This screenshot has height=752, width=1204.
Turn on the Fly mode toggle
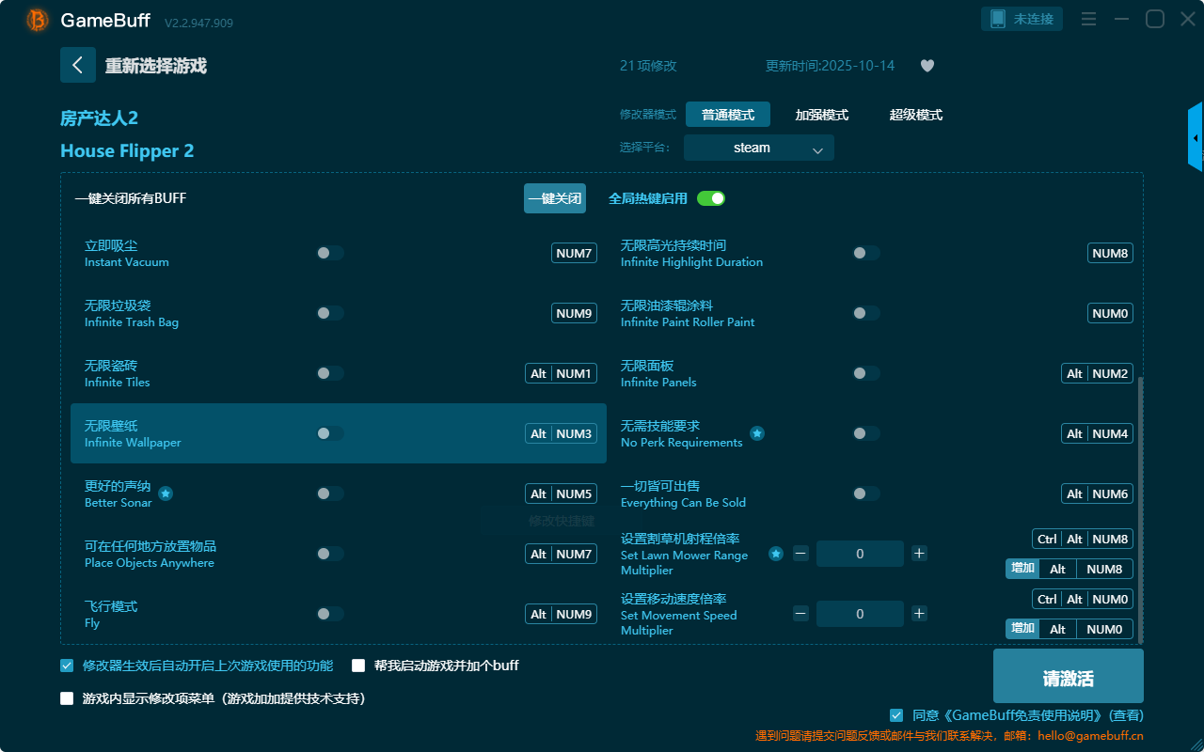click(x=330, y=614)
